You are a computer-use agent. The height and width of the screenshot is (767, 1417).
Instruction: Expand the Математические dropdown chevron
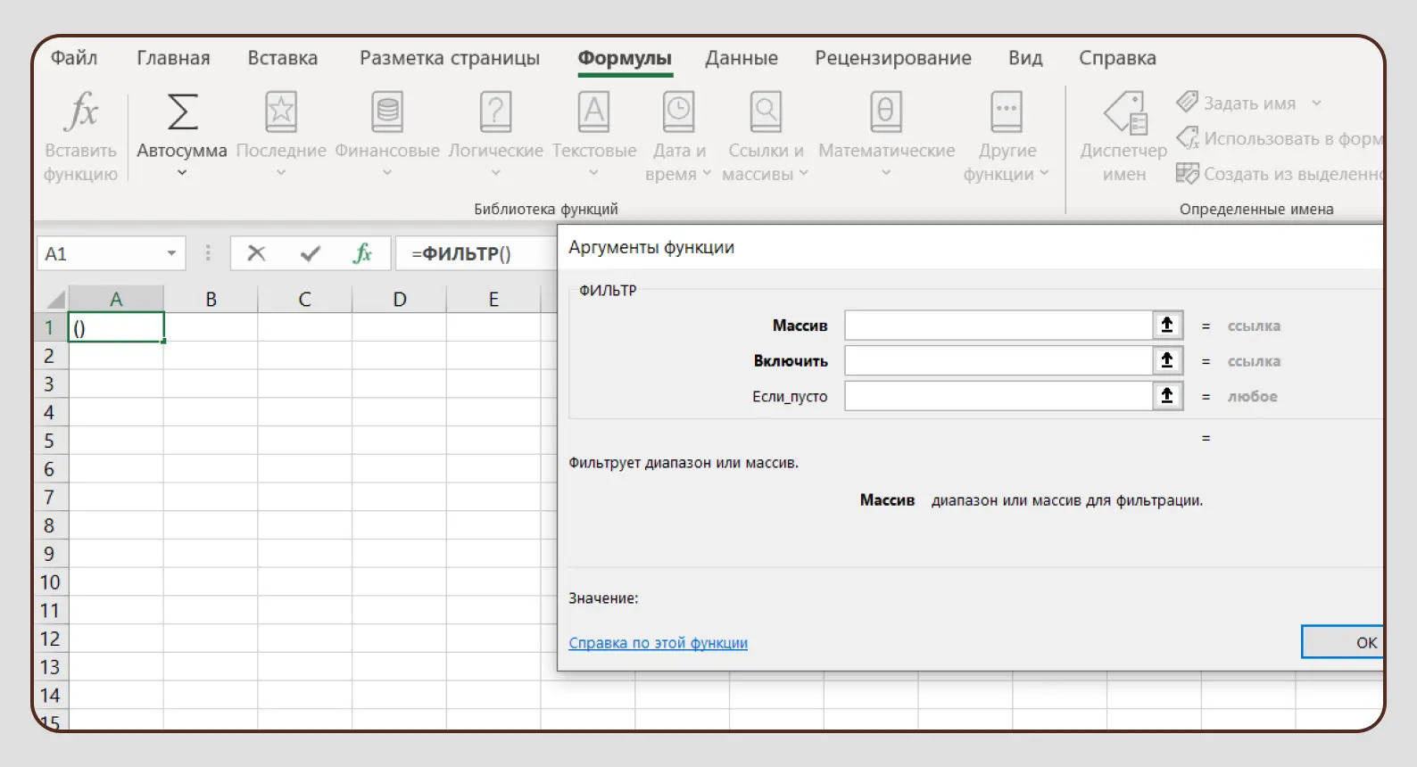886,173
